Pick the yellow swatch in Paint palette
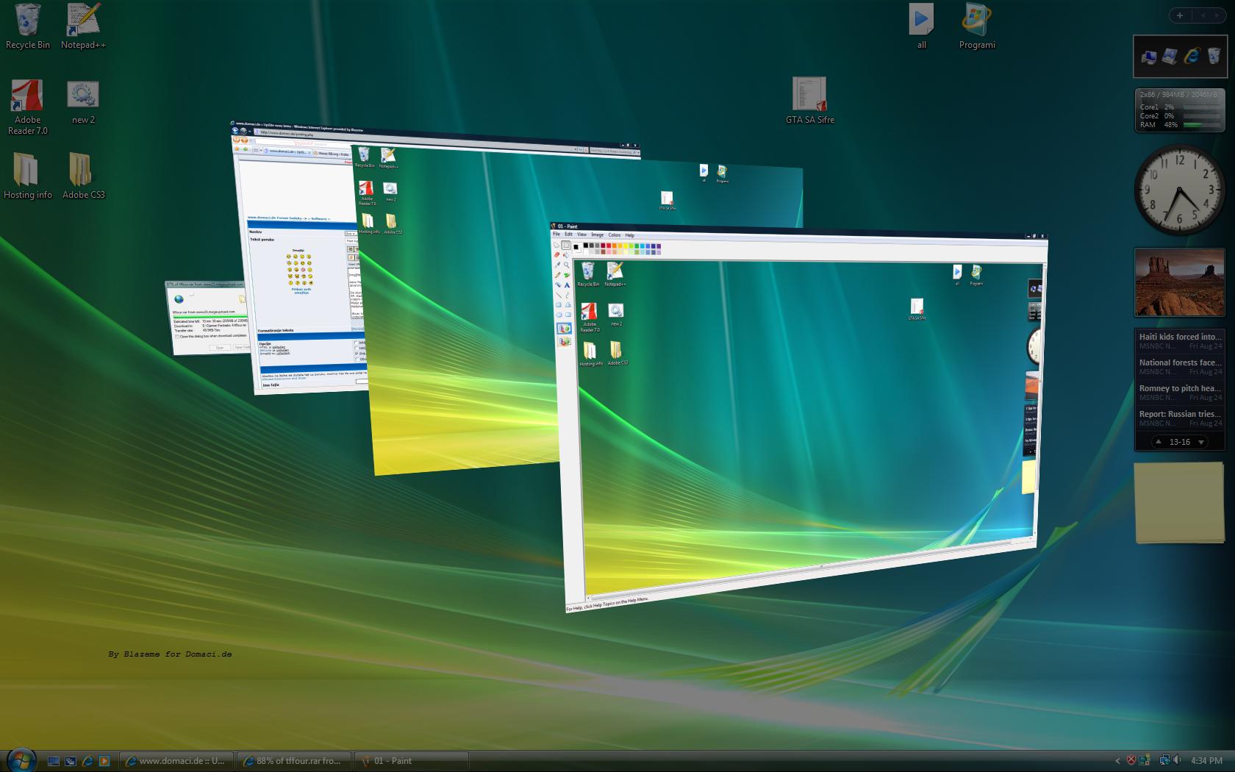 coord(626,246)
